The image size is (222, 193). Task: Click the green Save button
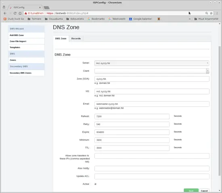pyautogui.click(x=191, y=191)
